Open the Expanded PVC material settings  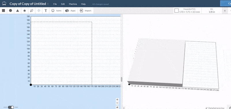[187, 11]
